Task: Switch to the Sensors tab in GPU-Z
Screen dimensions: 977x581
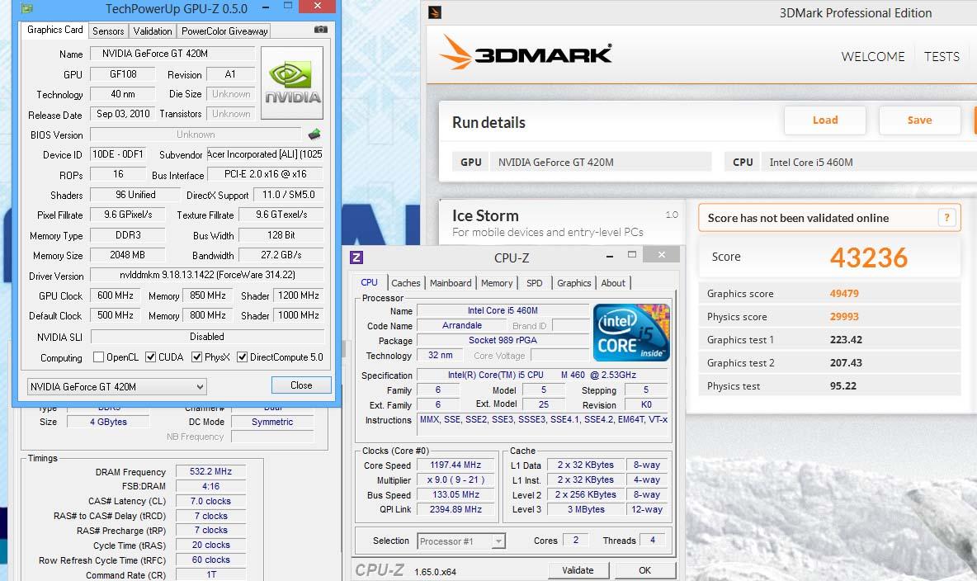Action: pyautogui.click(x=108, y=31)
